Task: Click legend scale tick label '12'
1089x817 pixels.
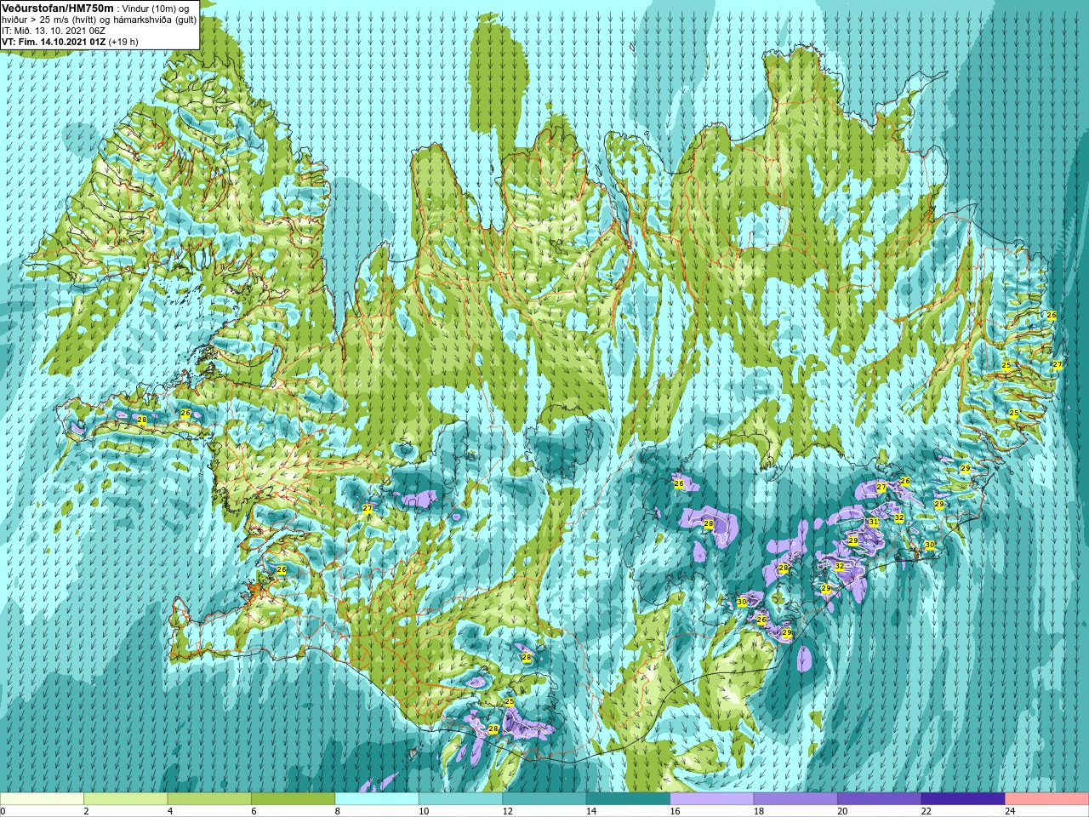Action: click(x=507, y=811)
